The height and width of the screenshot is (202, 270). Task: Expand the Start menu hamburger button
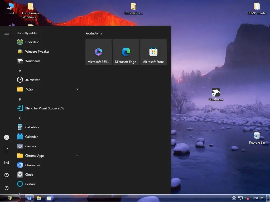tap(7, 33)
